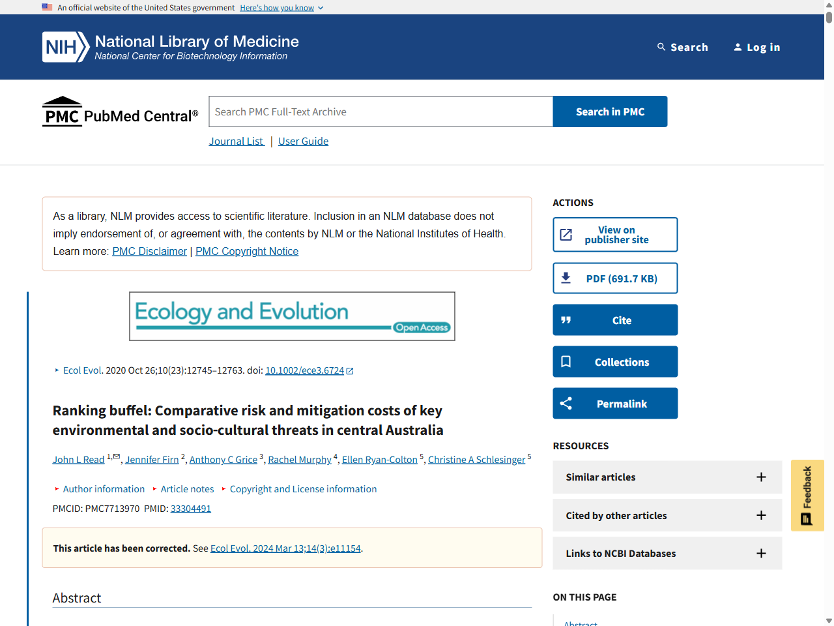Click the external-link icon next to the DOI

350,370
